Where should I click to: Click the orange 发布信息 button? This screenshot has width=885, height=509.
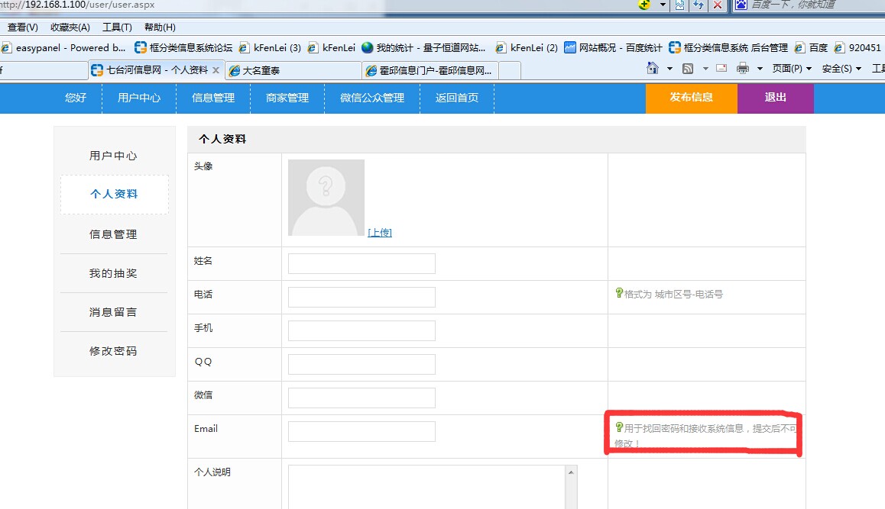coord(691,98)
